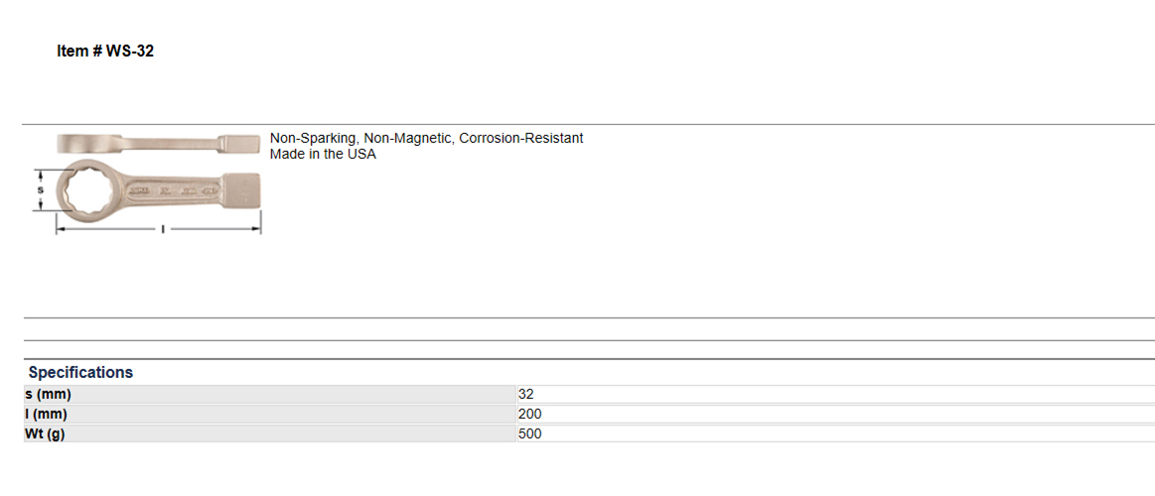Screen dimensions: 1155x496
Task: Click the Made in the USA text
Action: click(323, 155)
